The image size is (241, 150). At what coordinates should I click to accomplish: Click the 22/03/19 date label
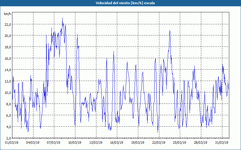tap(159, 142)
